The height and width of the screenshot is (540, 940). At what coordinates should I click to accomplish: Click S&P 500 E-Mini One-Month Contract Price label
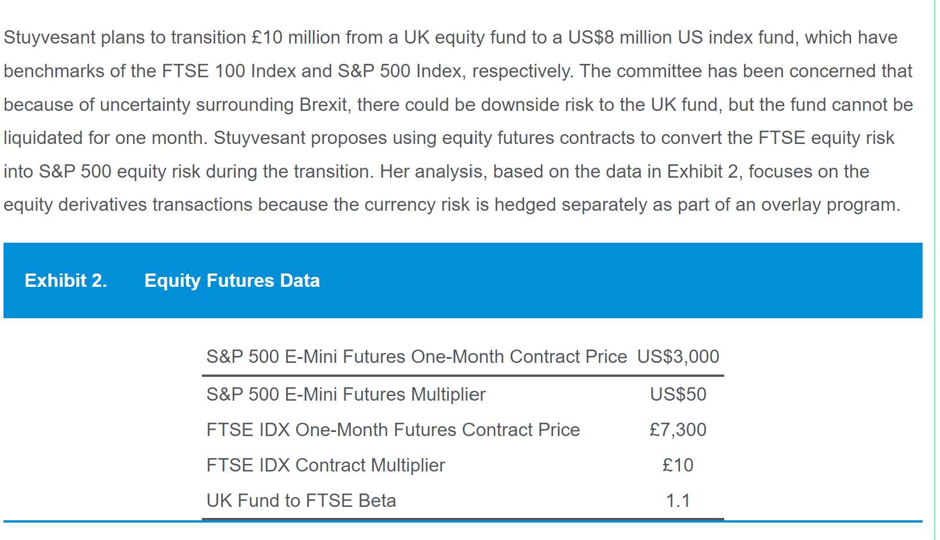[416, 357]
